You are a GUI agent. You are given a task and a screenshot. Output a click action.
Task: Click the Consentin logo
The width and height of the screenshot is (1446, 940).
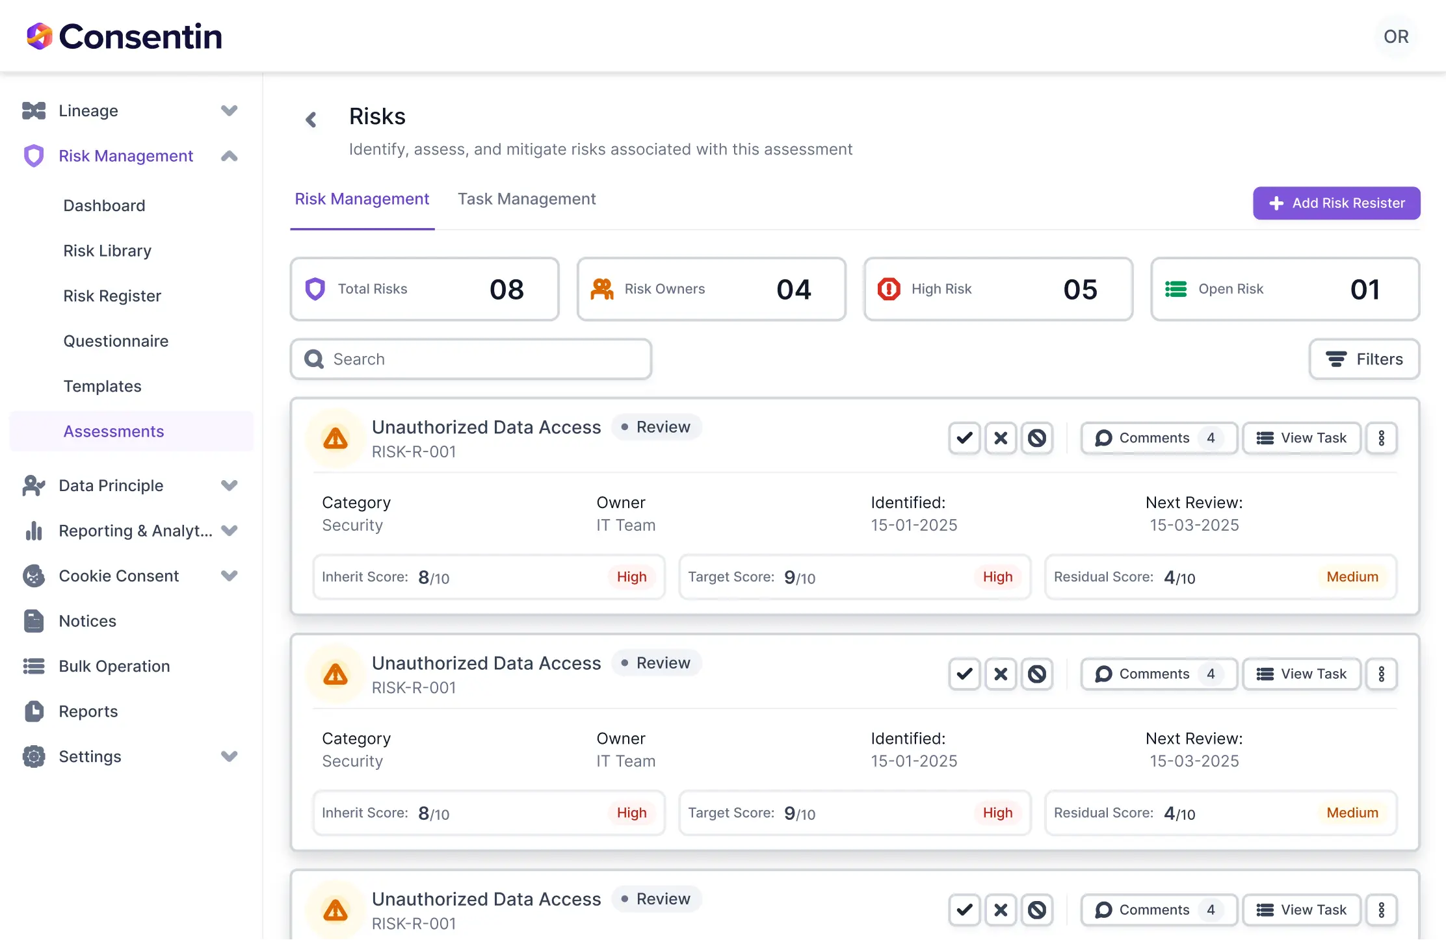pyautogui.click(x=124, y=36)
